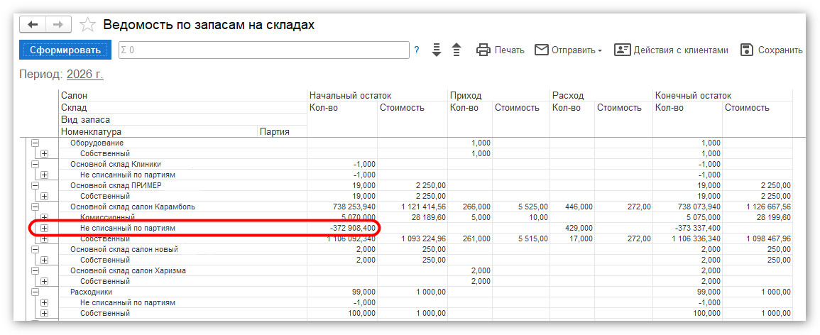Select the Основной склад Клиники label
820x335 pixels.
click(x=116, y=164)
